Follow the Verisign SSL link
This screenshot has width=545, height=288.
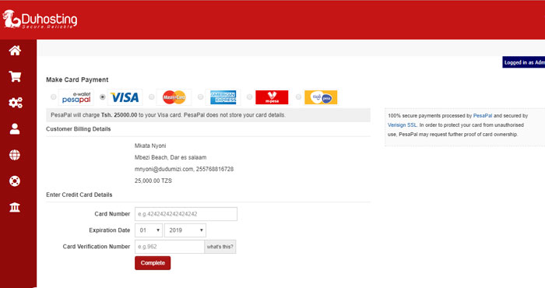[403, 125]
